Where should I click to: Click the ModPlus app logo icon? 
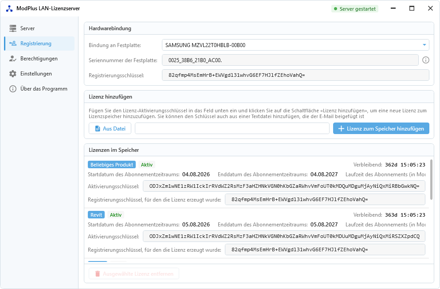9,9
